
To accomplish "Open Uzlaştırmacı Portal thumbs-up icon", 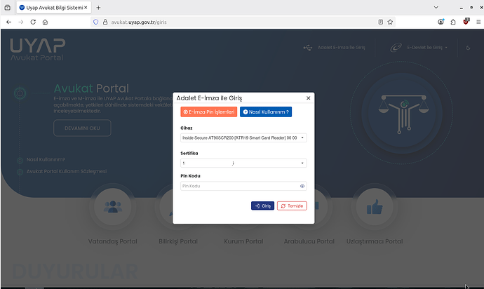I will coord(375,206).
